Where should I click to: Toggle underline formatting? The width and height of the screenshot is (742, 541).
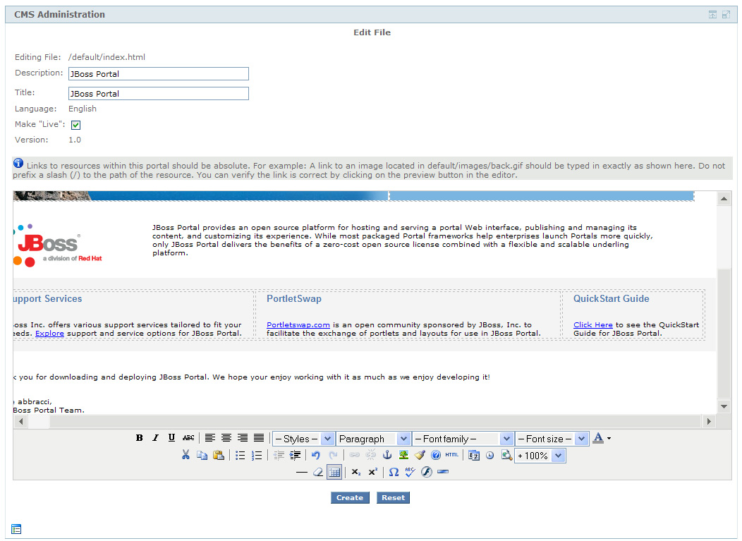(171, 438)
